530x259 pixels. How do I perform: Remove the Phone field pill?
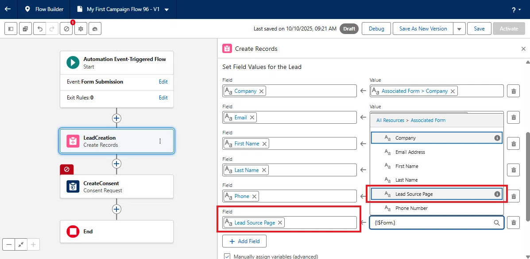[x=254, y=196]
